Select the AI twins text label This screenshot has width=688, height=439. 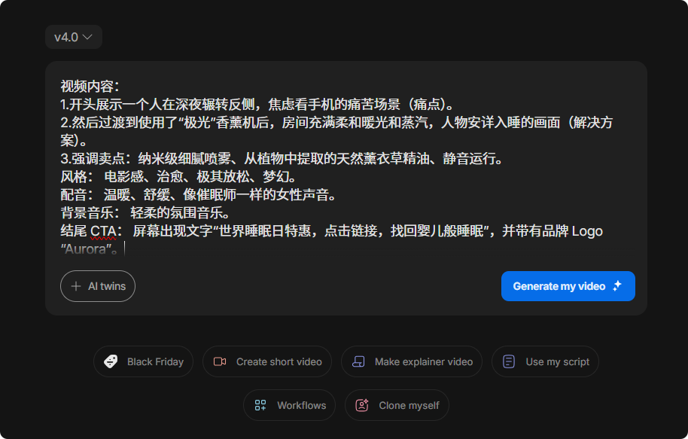(105, 286)
